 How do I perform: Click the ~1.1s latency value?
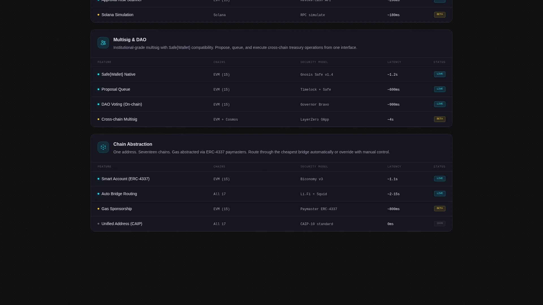coord(393,179)
